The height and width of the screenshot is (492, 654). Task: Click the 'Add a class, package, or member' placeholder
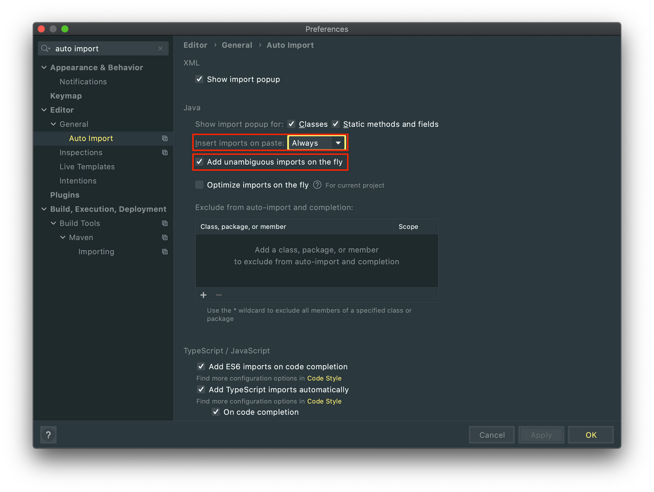point(317,250)
